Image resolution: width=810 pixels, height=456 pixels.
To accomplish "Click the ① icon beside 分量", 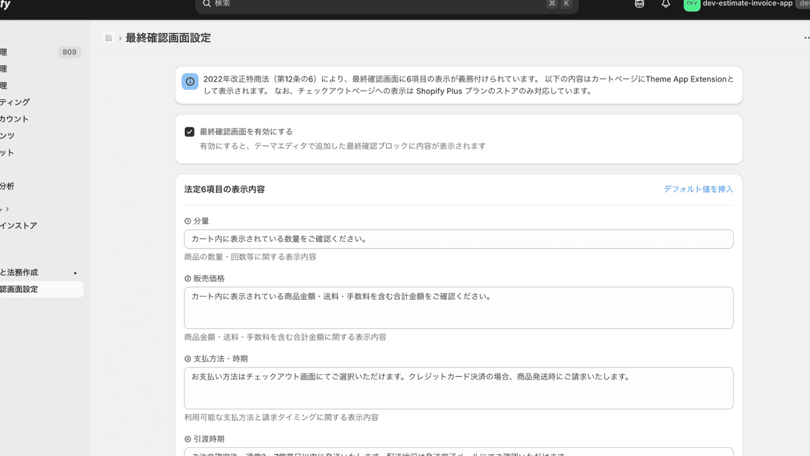I will pyautogui.click(x=186, y=220).
